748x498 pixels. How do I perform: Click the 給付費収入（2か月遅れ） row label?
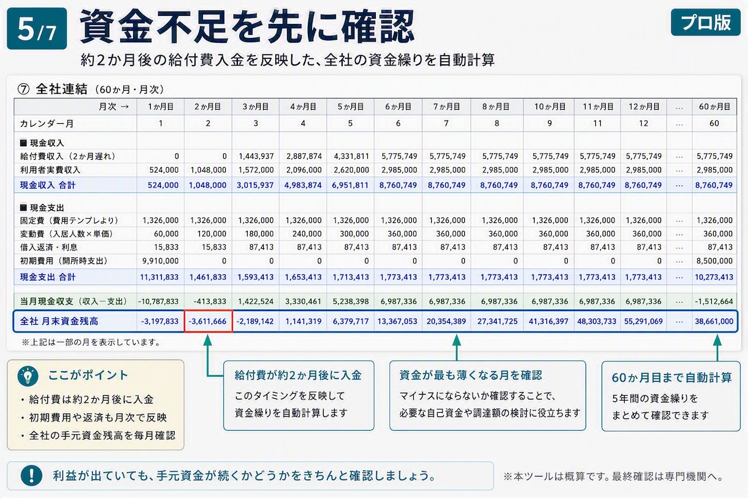click(x=68, y=156)
